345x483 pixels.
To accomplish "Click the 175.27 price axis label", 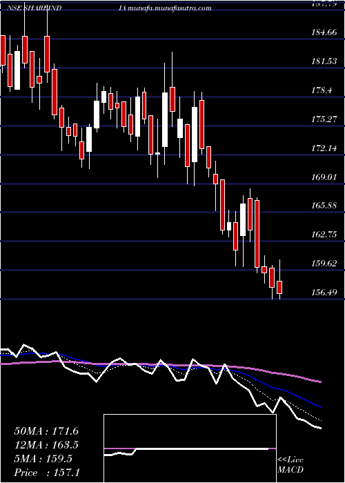I will tap(324, 119).
